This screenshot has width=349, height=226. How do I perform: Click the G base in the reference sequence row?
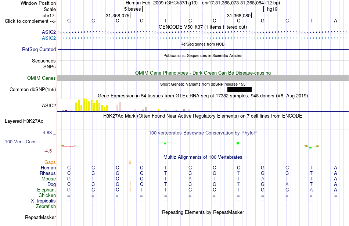263,21
